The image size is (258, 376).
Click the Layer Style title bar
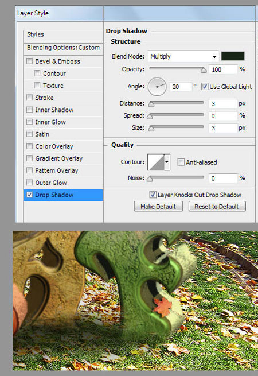tap(136, 13)
